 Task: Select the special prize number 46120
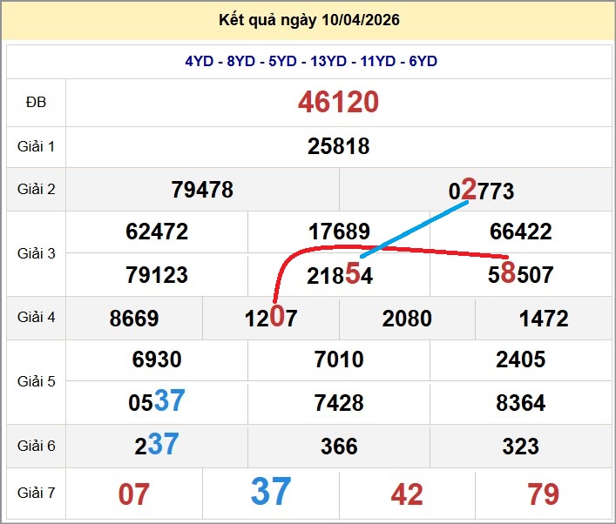tap(338, 103)
